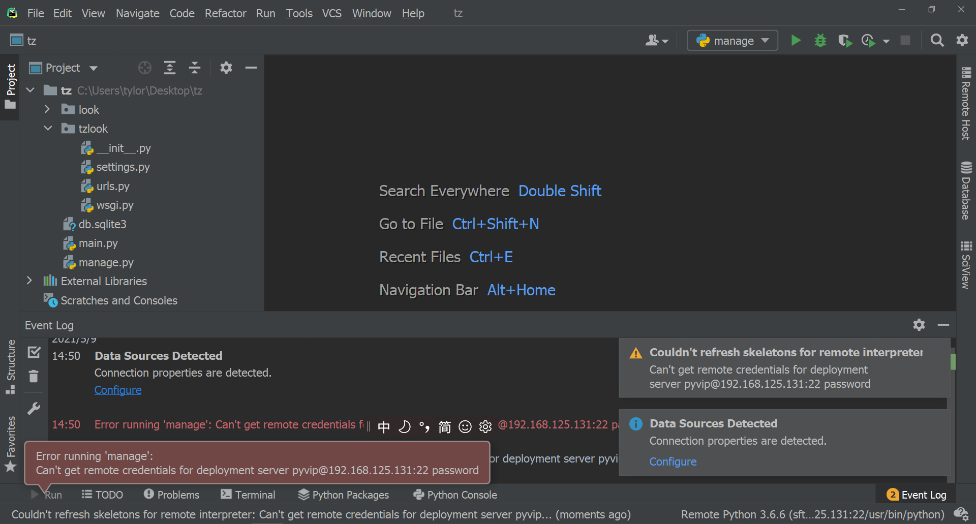Image resolution: width=976 pixels, height=524 pixels.
Task: Open the File menu
Action: pos(35,13)
